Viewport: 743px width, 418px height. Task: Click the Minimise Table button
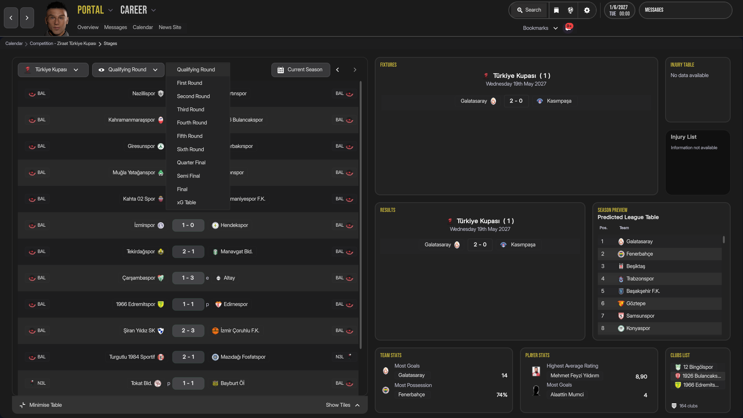click(x=41, y=405)
